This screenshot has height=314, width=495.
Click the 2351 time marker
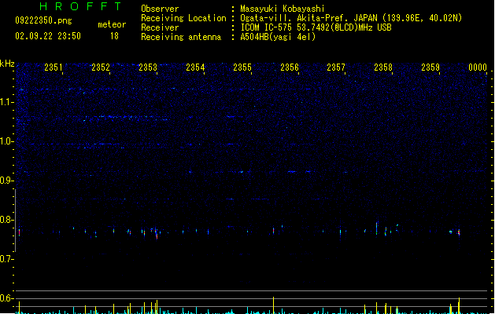coord(54,68)
